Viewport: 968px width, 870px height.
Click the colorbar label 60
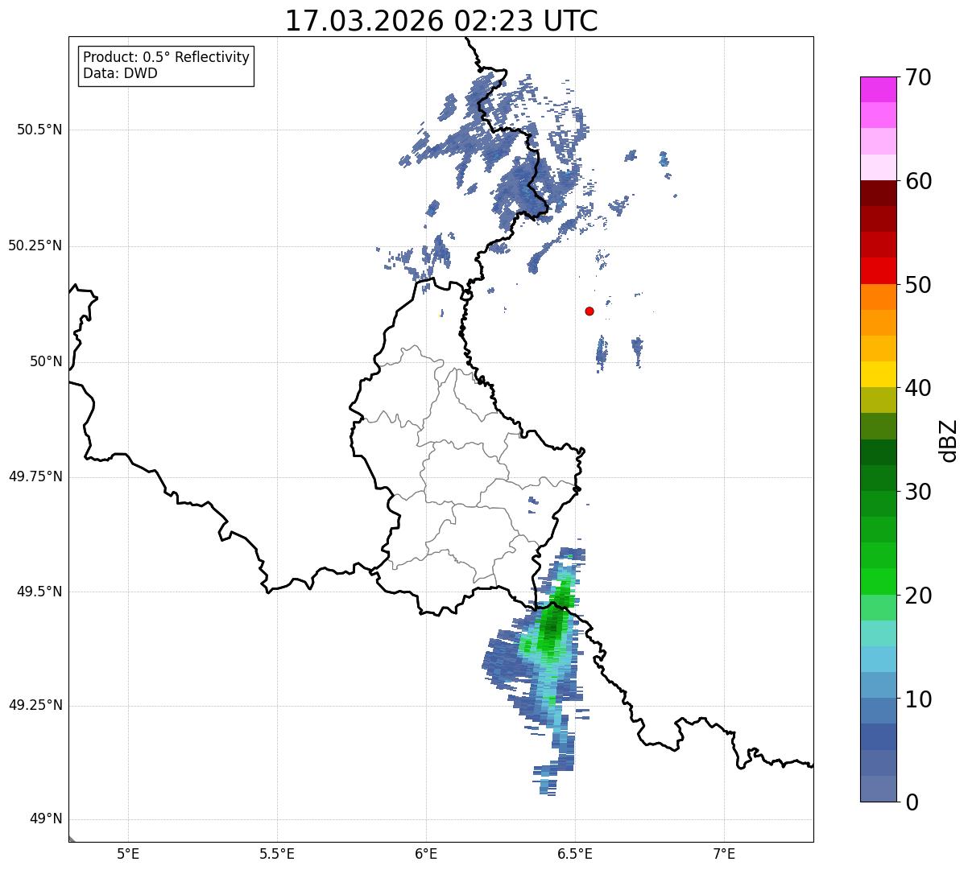tap(918, 181)
